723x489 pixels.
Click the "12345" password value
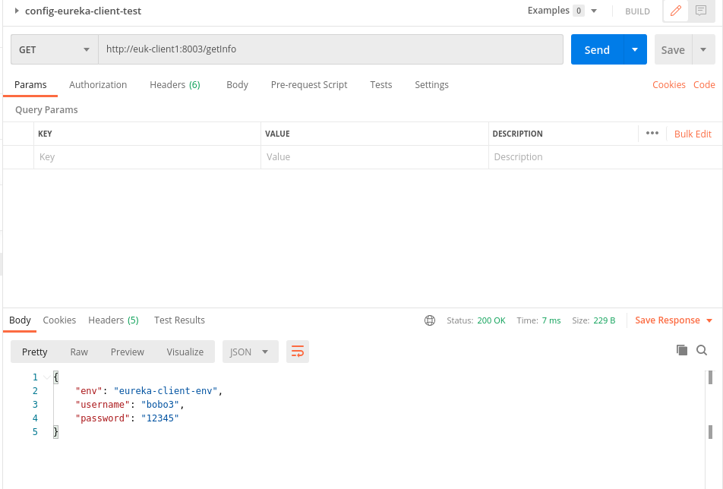tap(160, 418)
